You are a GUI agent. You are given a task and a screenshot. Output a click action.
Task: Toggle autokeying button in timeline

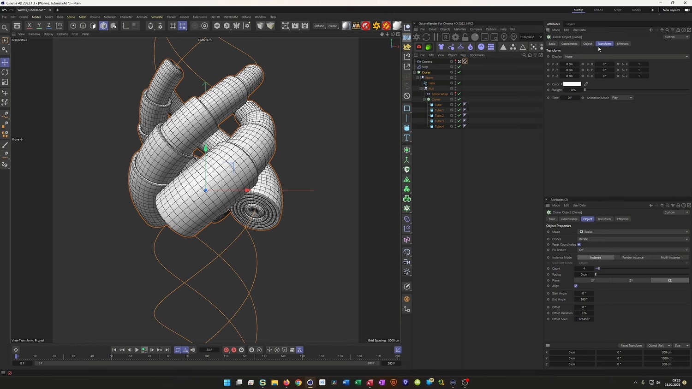click(234, 350)
